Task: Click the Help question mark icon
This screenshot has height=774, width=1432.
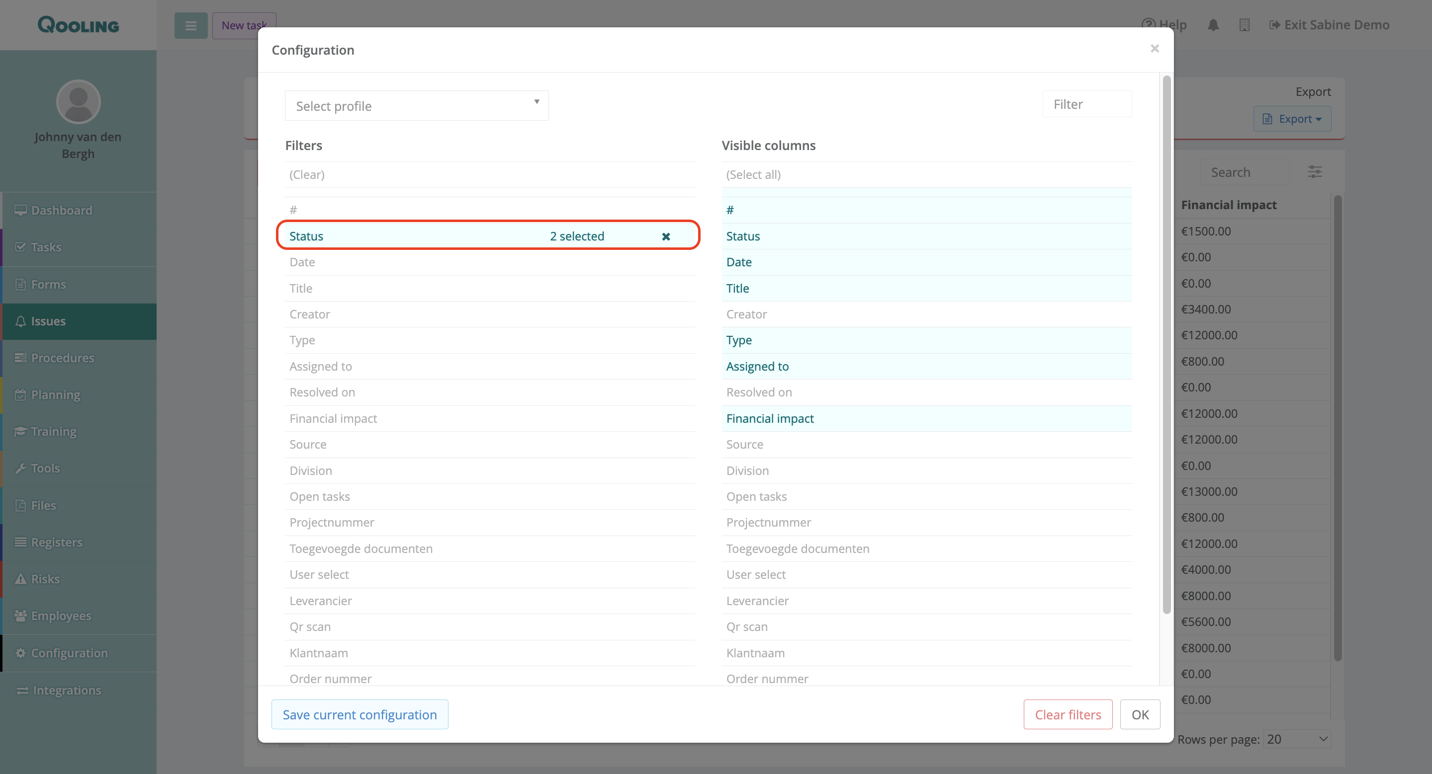Action: pyautogui.click(x=1148, y=25)
